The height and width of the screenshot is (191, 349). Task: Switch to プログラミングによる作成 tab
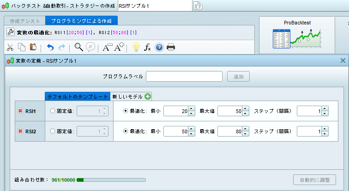81,21
